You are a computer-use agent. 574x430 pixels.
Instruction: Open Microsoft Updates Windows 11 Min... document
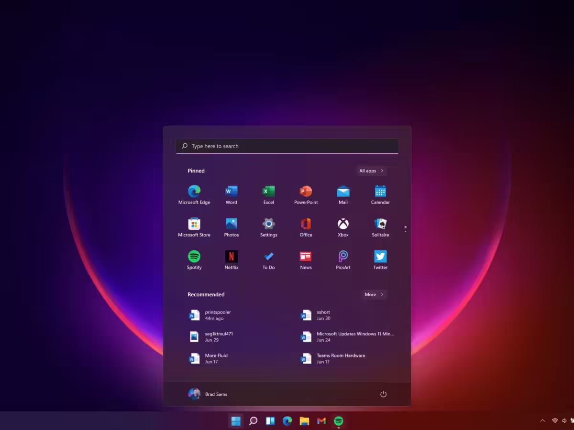point(348,337)
